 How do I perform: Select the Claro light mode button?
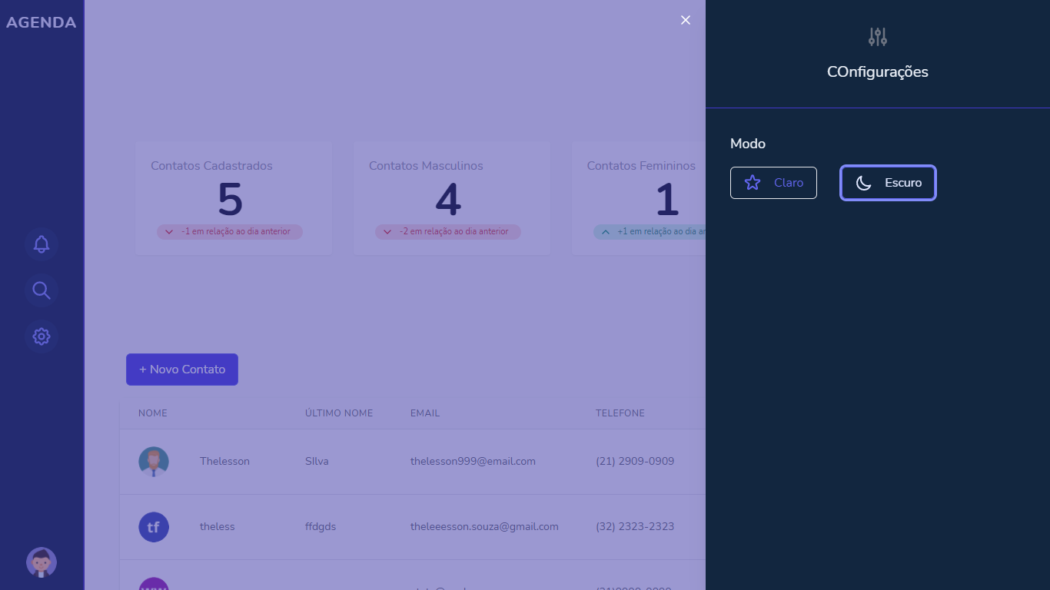(773, 183)
